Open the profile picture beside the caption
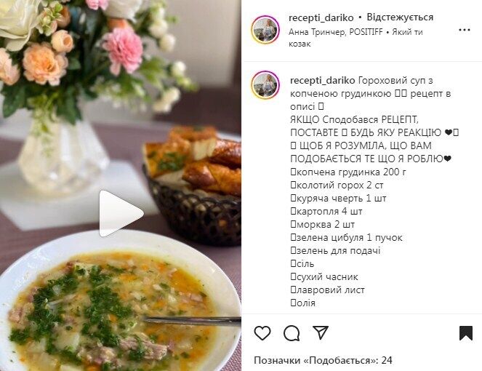Screen dimensions: 482x371 (x=265, y=84)
